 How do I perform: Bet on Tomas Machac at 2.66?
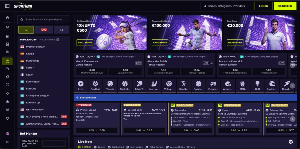pos(197,72)
